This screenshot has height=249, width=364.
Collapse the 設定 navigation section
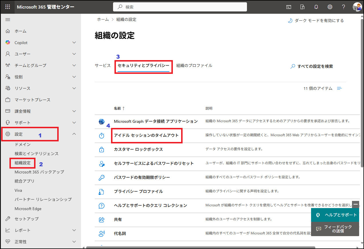pos(74,134)
